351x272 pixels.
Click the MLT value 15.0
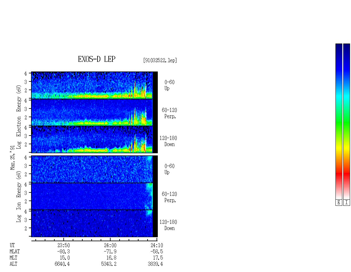pos(65,258)
